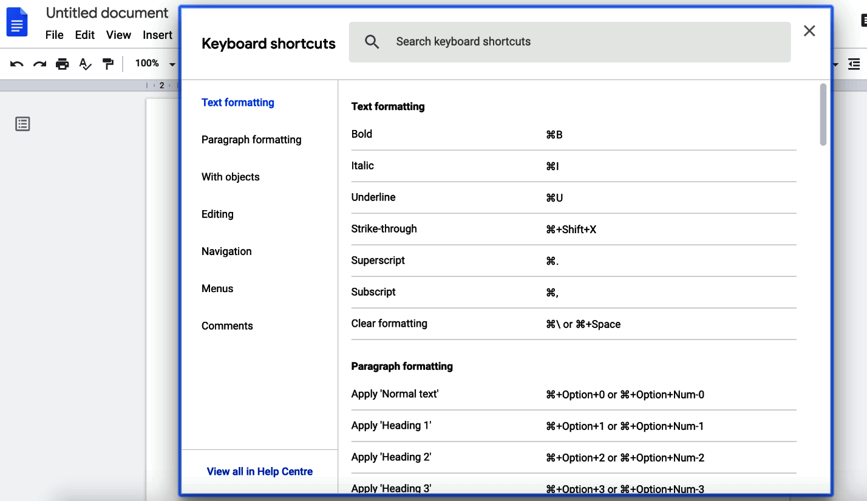The image size is (867, 501).
Task: Open the dropdown arrow beside the zoom control
Action: coord(172,63)
